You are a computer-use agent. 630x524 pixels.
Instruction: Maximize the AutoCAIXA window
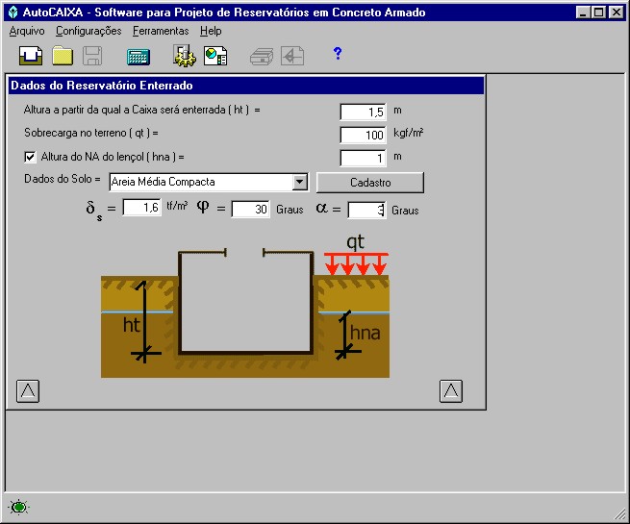coord(598,12)
